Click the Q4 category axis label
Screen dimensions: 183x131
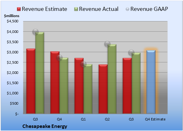pos(59,119)
